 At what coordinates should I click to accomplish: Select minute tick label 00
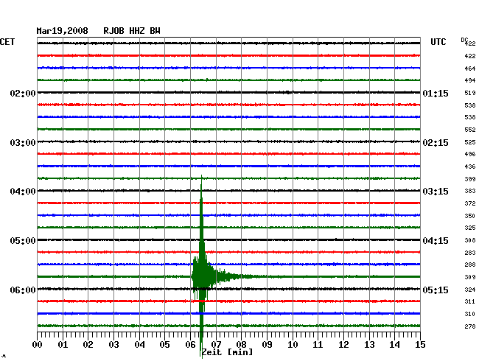[37, 345]
